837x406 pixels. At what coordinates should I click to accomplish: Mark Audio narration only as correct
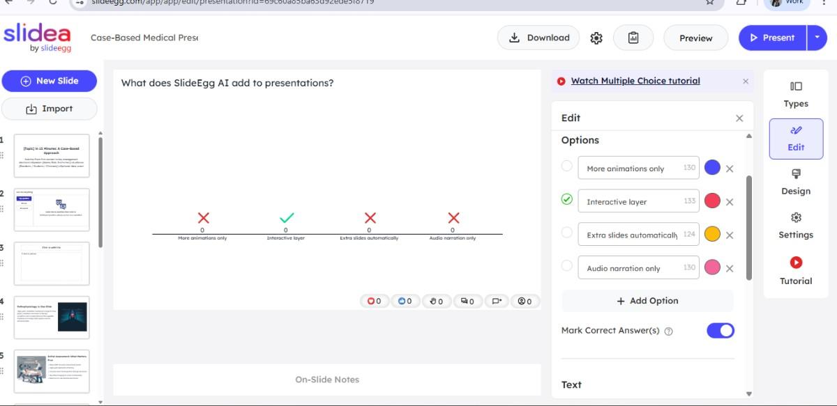(x=567, y=266)
